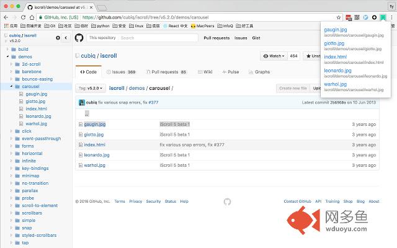397x248 pixels.
Task: Open the Apps bookmarks grid icon
Action: (x=6, y=26)
